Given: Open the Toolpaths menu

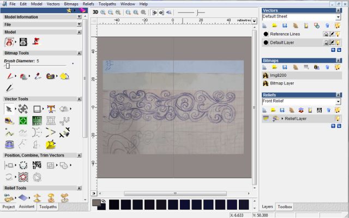Looking at the screenshot, I should [x=107, y=4].
